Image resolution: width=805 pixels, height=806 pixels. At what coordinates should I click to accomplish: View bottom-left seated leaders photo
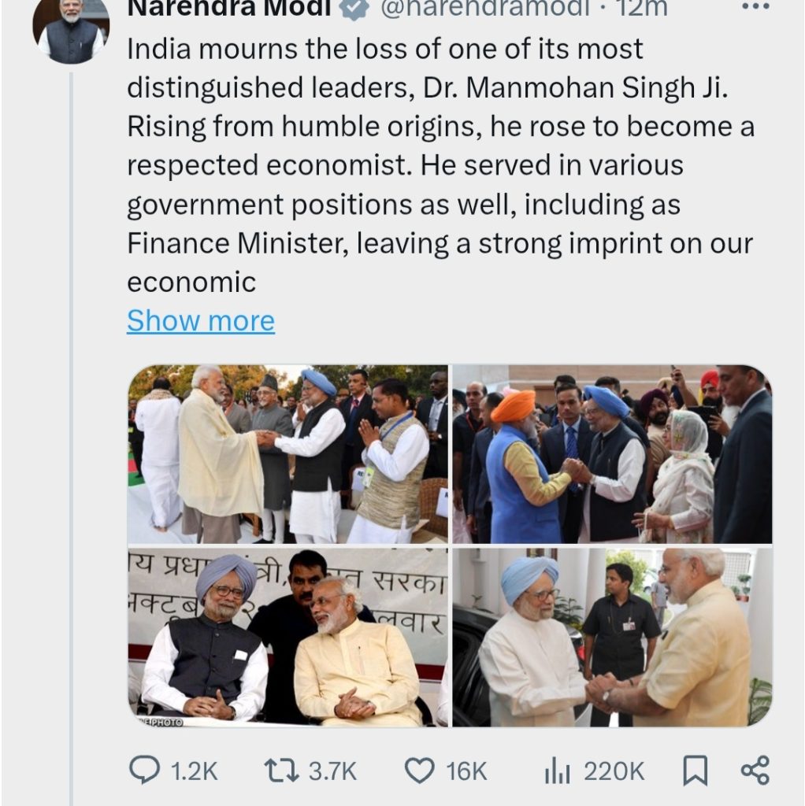(x=288, y=638)
